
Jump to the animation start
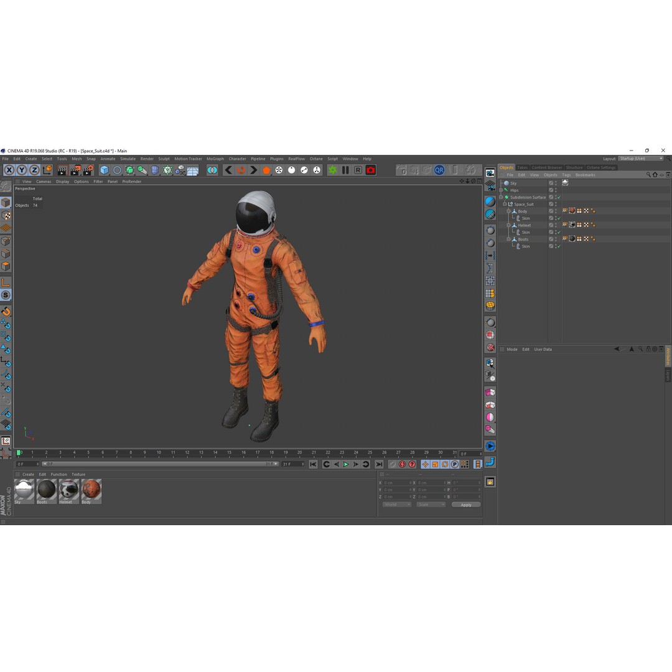313,465
